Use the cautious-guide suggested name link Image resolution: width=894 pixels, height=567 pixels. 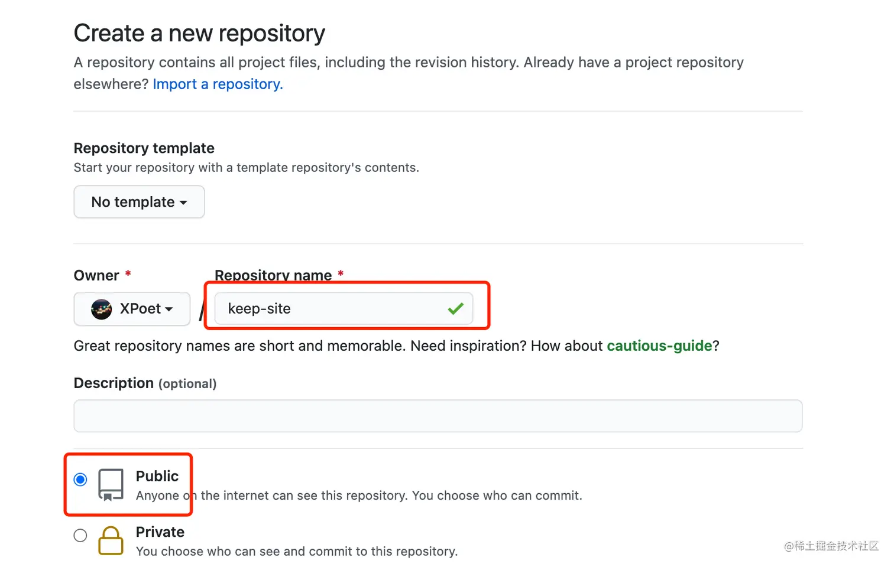coord(659,346)
